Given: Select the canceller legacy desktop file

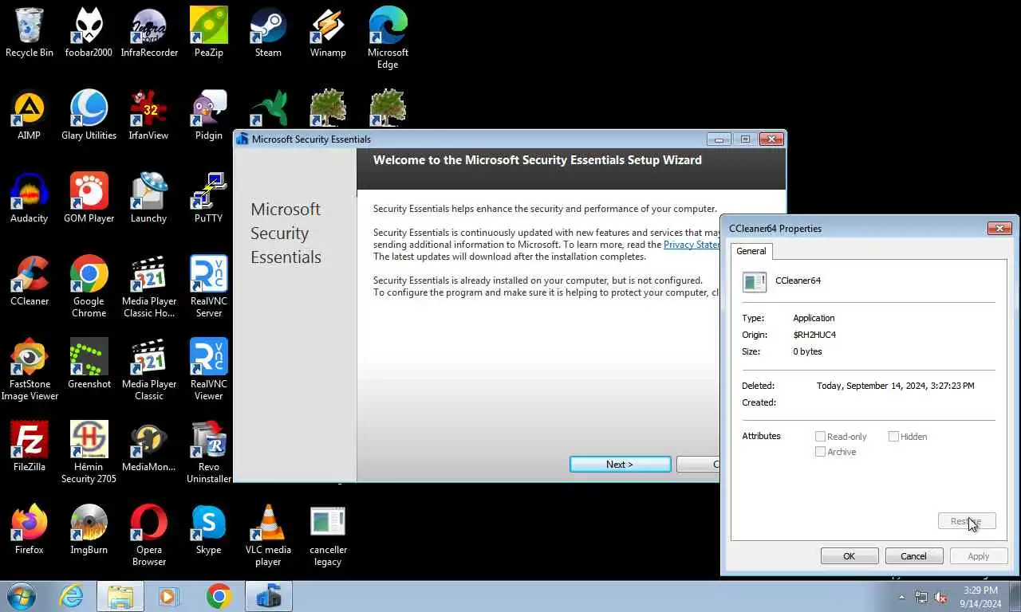Looking at the screenshot, I should click(328, 535).
